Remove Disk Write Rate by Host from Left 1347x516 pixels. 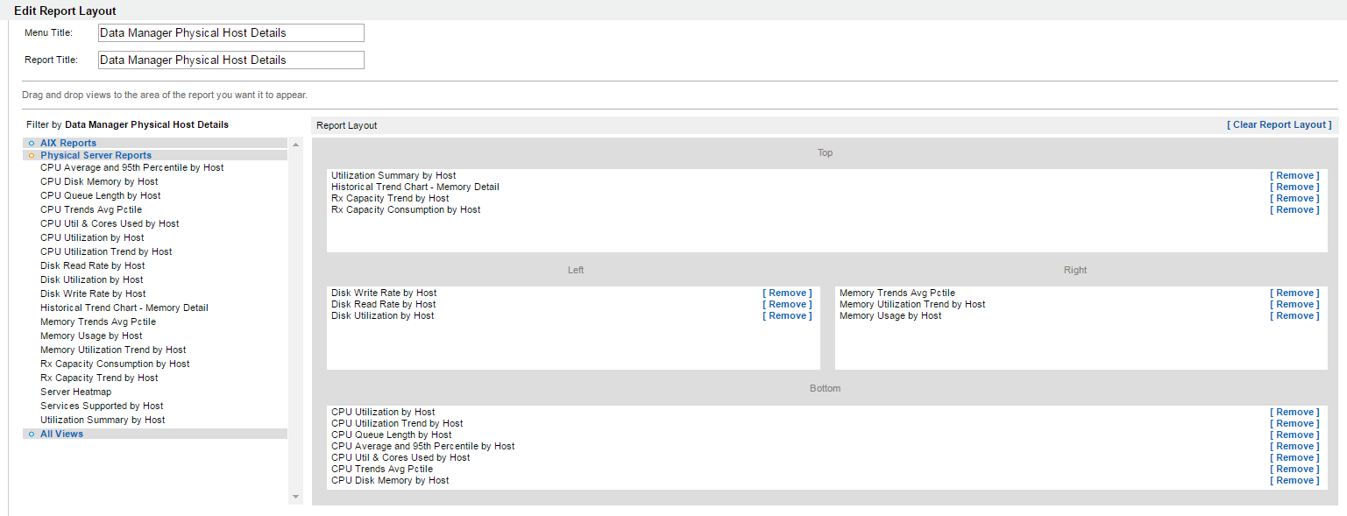[787, 293]
